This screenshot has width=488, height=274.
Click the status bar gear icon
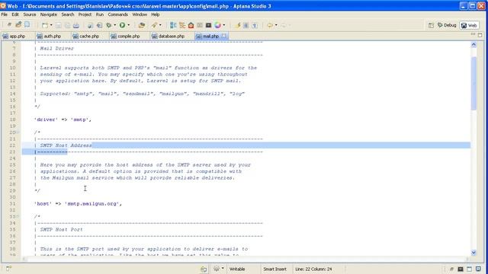click(x=217, y=269)
